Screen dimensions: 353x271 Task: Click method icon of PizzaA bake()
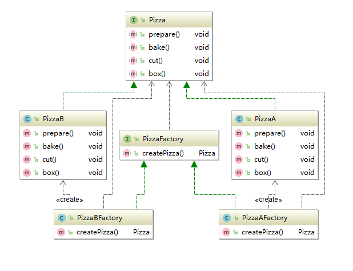click(239, 146)
